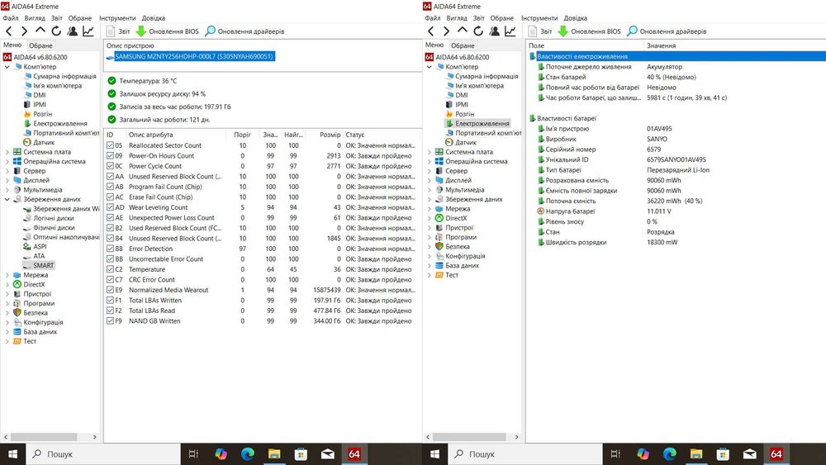The width and height of the screenshot is (826, 465).
Task: Refresh the left AIDA64 window
Action: click(56, 31)
